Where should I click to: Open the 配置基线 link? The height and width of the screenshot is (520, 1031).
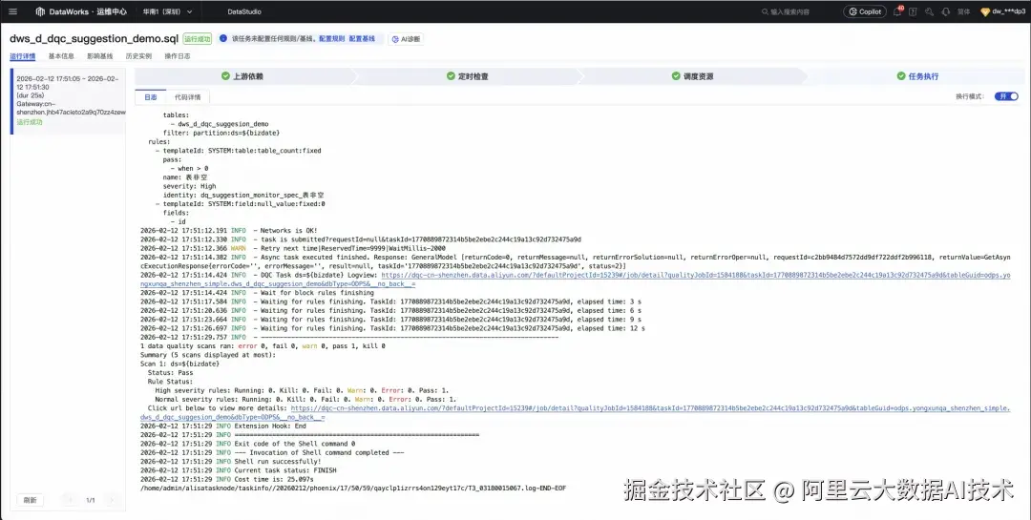pyautogui.click(x=362, y=39)
